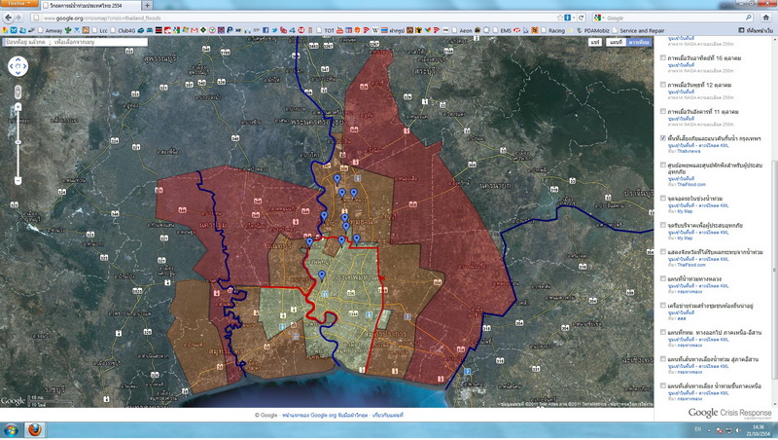Open the Windows Start button
This screenshot has height=440, width=778.
pos(11,430)
